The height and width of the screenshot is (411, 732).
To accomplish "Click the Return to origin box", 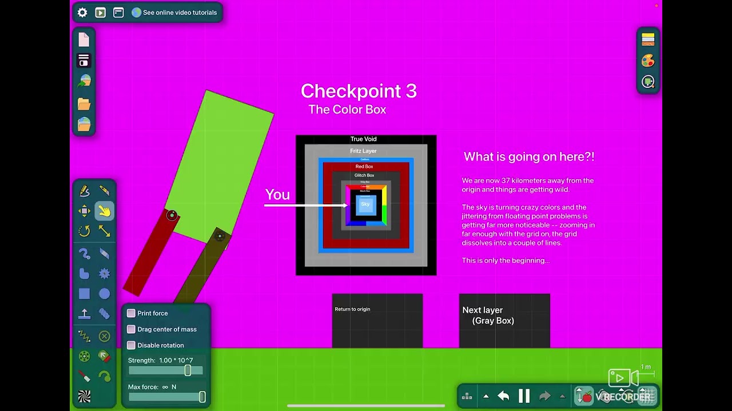I will [x=377, y=321].
